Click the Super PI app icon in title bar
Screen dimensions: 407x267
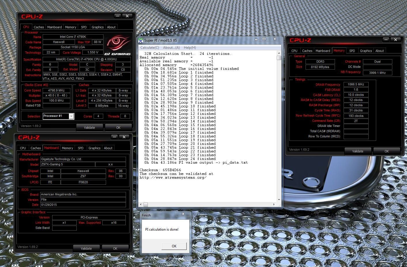point(141,40)
